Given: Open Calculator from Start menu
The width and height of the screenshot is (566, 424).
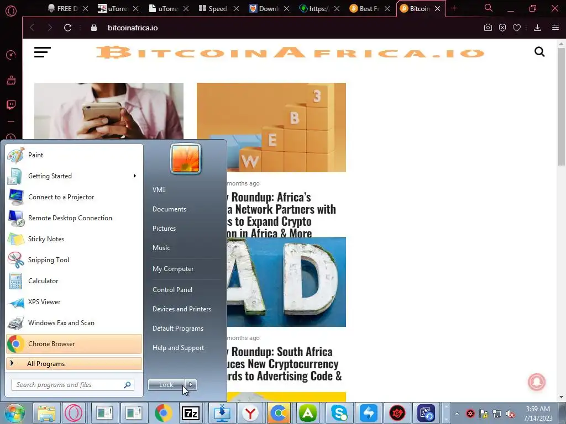Looking at the screenshot, I should pyautogui.click(x=74, y=281).
